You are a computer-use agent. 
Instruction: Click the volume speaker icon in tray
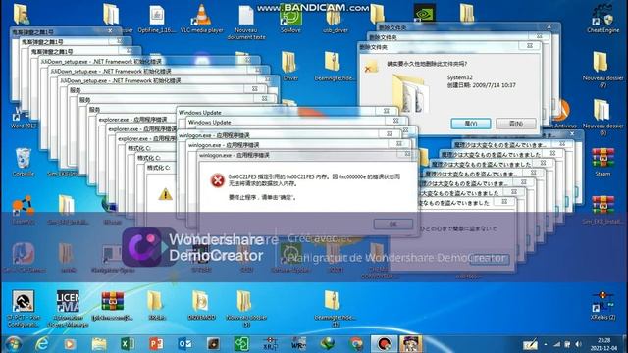578,344
